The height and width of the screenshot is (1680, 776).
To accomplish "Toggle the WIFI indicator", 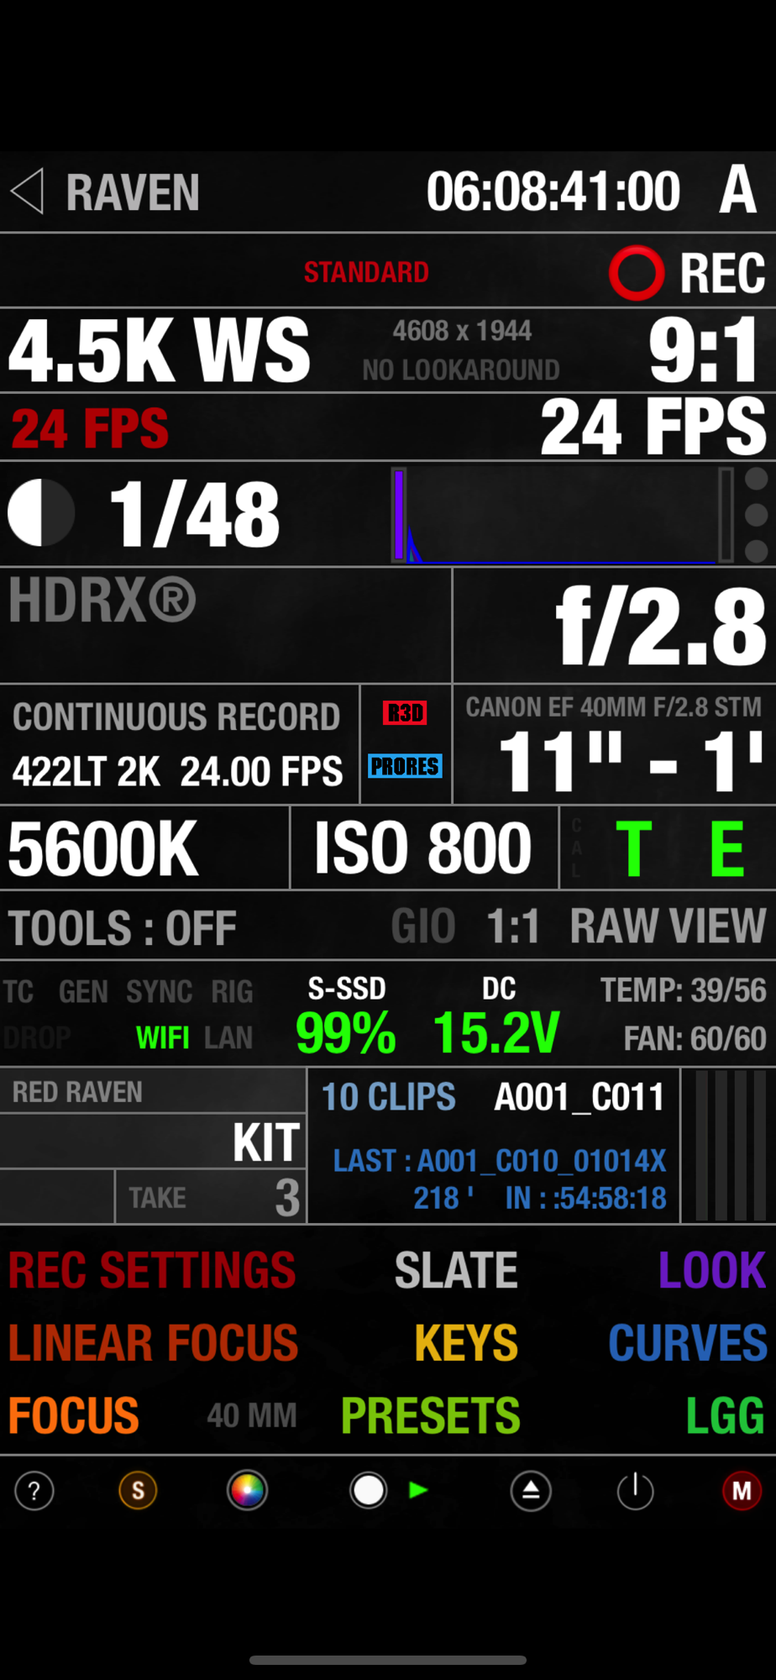I will pyautogui.click(x=163, y=1038).
